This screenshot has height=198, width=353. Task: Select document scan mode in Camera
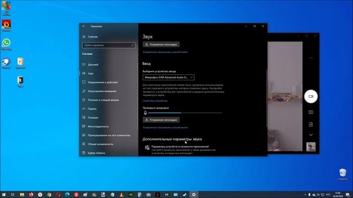pyautogui.click(x=311, y=124)
